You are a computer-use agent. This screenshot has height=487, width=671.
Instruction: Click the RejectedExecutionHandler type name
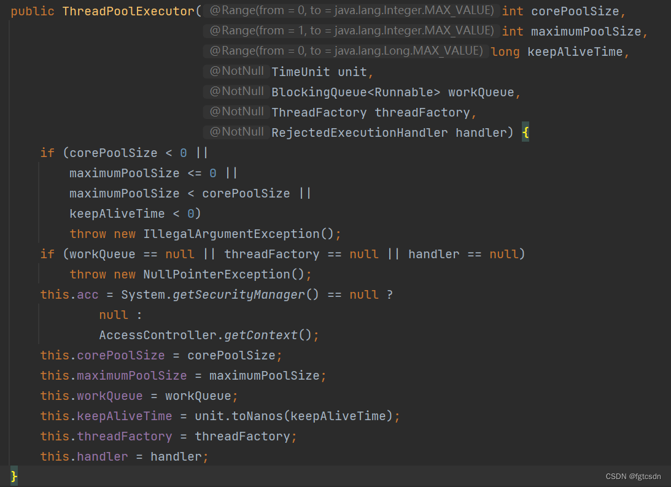coord(360,132)
